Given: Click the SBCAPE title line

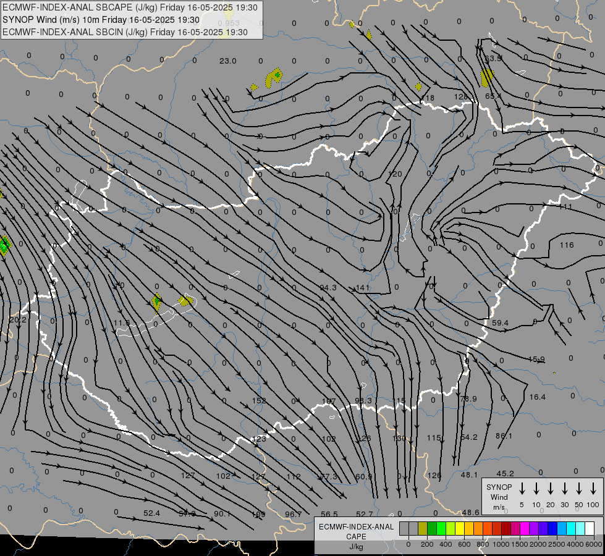Looking at the screenshot, I should [x=130, y=7].
